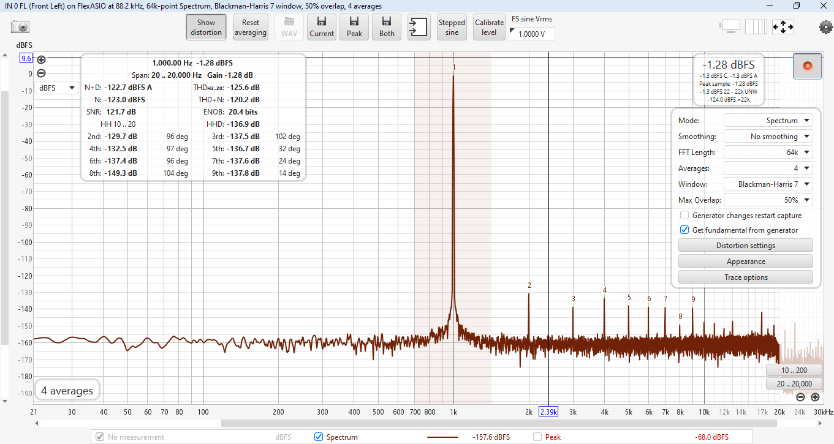Click THD+N value -120.2 dB
The image size is (834, 444).
[x=243, y=99]
